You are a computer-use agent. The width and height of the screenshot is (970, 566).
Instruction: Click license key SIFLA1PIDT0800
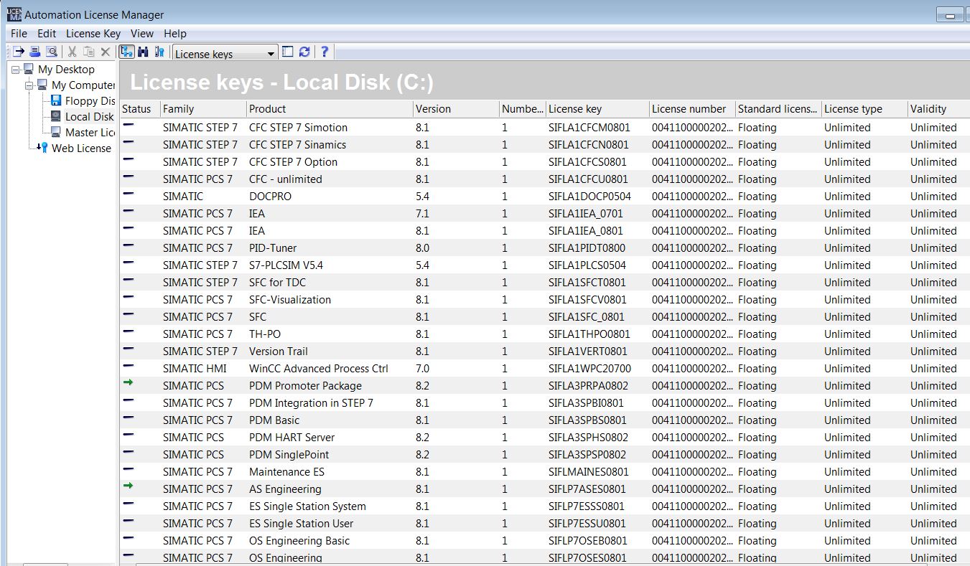(x=587, y=248)
